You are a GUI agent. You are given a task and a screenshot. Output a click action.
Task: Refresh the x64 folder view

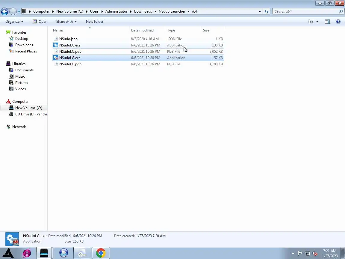coord(267,11)
